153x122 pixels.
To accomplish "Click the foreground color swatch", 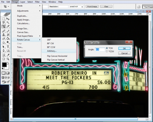I will pyautogui.click(x=4, y=65).
